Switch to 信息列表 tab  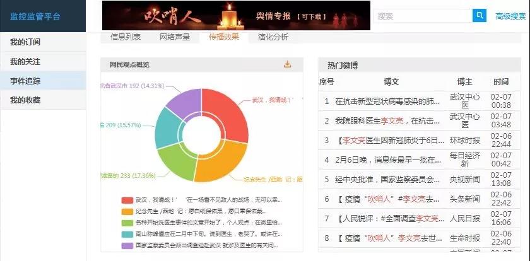point(126,37)
